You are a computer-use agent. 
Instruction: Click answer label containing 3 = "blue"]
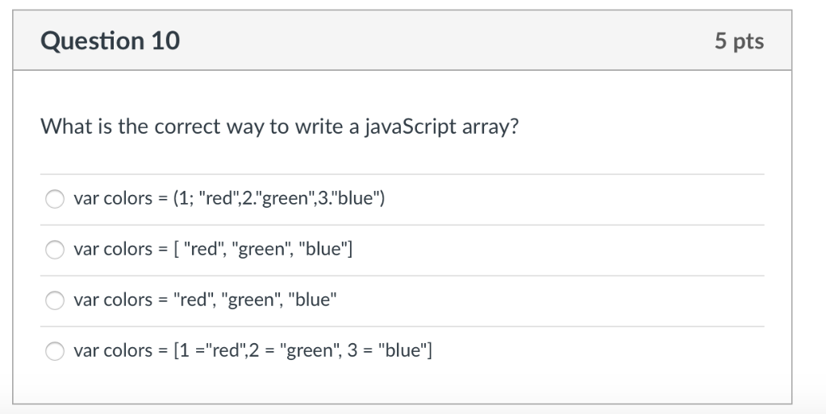pyautogui.click(x=252, y=350)
